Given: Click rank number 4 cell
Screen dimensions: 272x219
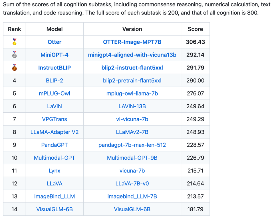Looking at the screenshot, I should tap(14, 81).
